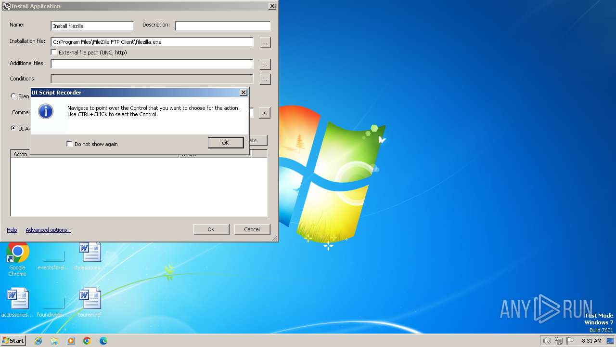Open Windows Media Player from the taskbar

[x=71, y=341]
